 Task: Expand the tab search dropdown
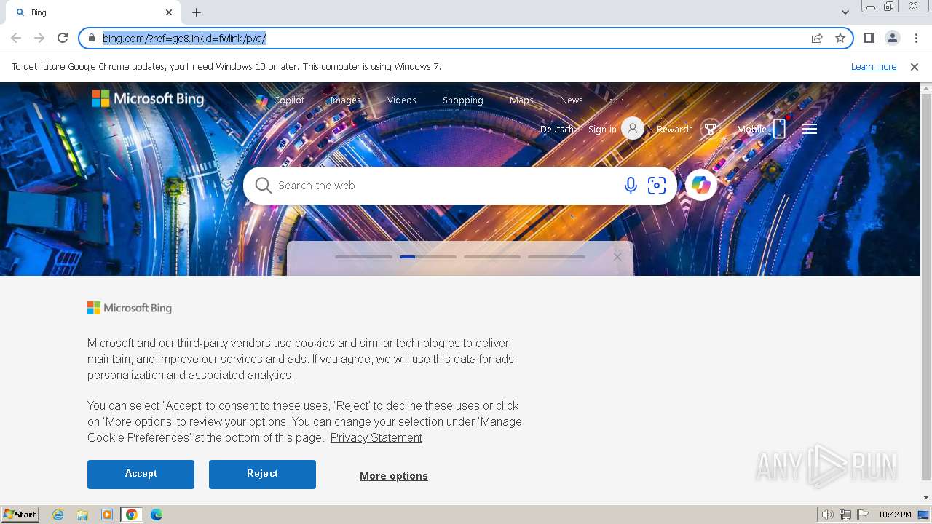pos(845,12)
